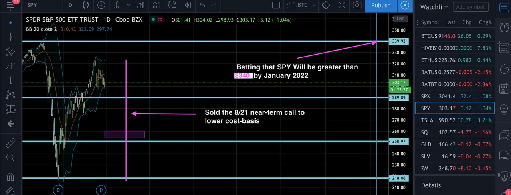Screen dimensions: 511x195
Task: Select the XABCD pattern tool
Action: pos(10,95)
